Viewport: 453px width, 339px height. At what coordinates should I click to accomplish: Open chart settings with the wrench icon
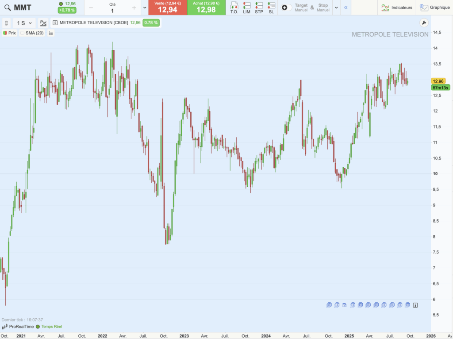(x=423, y=23)
